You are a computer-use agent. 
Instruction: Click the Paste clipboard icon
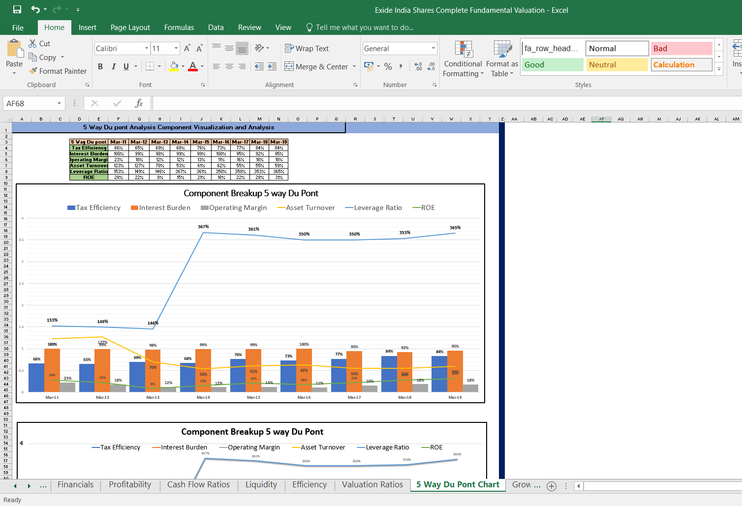click(14, 49)
